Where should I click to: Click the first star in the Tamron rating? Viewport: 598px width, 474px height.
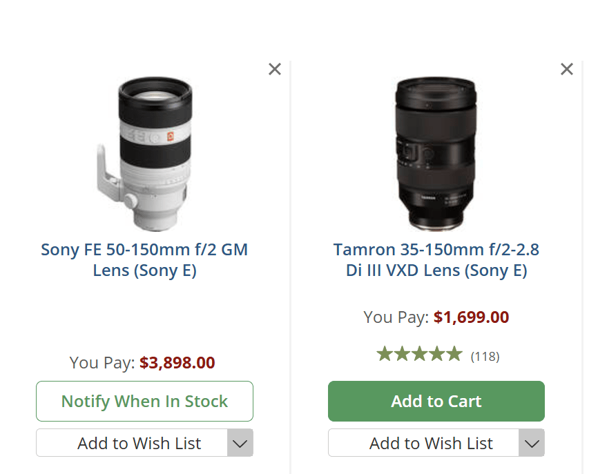(385, 355)
